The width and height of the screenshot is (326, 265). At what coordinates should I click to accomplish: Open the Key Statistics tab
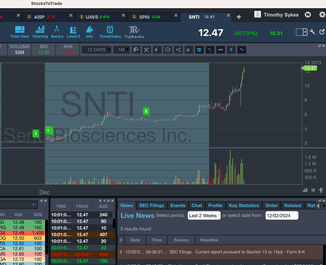click(x=244, y=205)
